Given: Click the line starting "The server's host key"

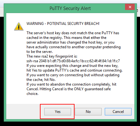Looking at the screenshot, I should (73, 33).
